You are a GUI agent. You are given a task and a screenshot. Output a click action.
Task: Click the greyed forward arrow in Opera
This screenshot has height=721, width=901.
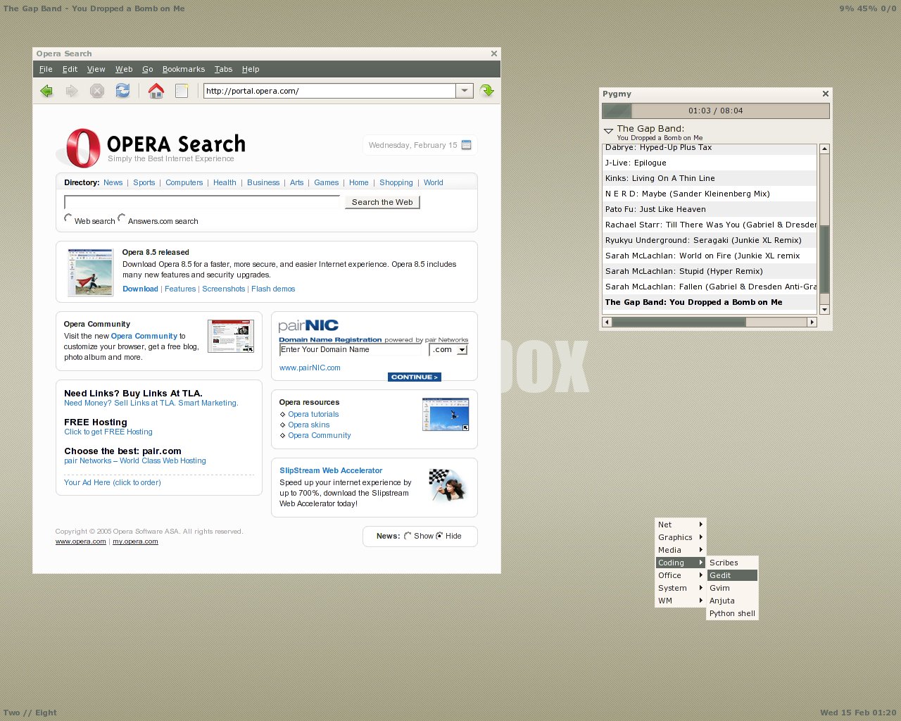(72, 91)
